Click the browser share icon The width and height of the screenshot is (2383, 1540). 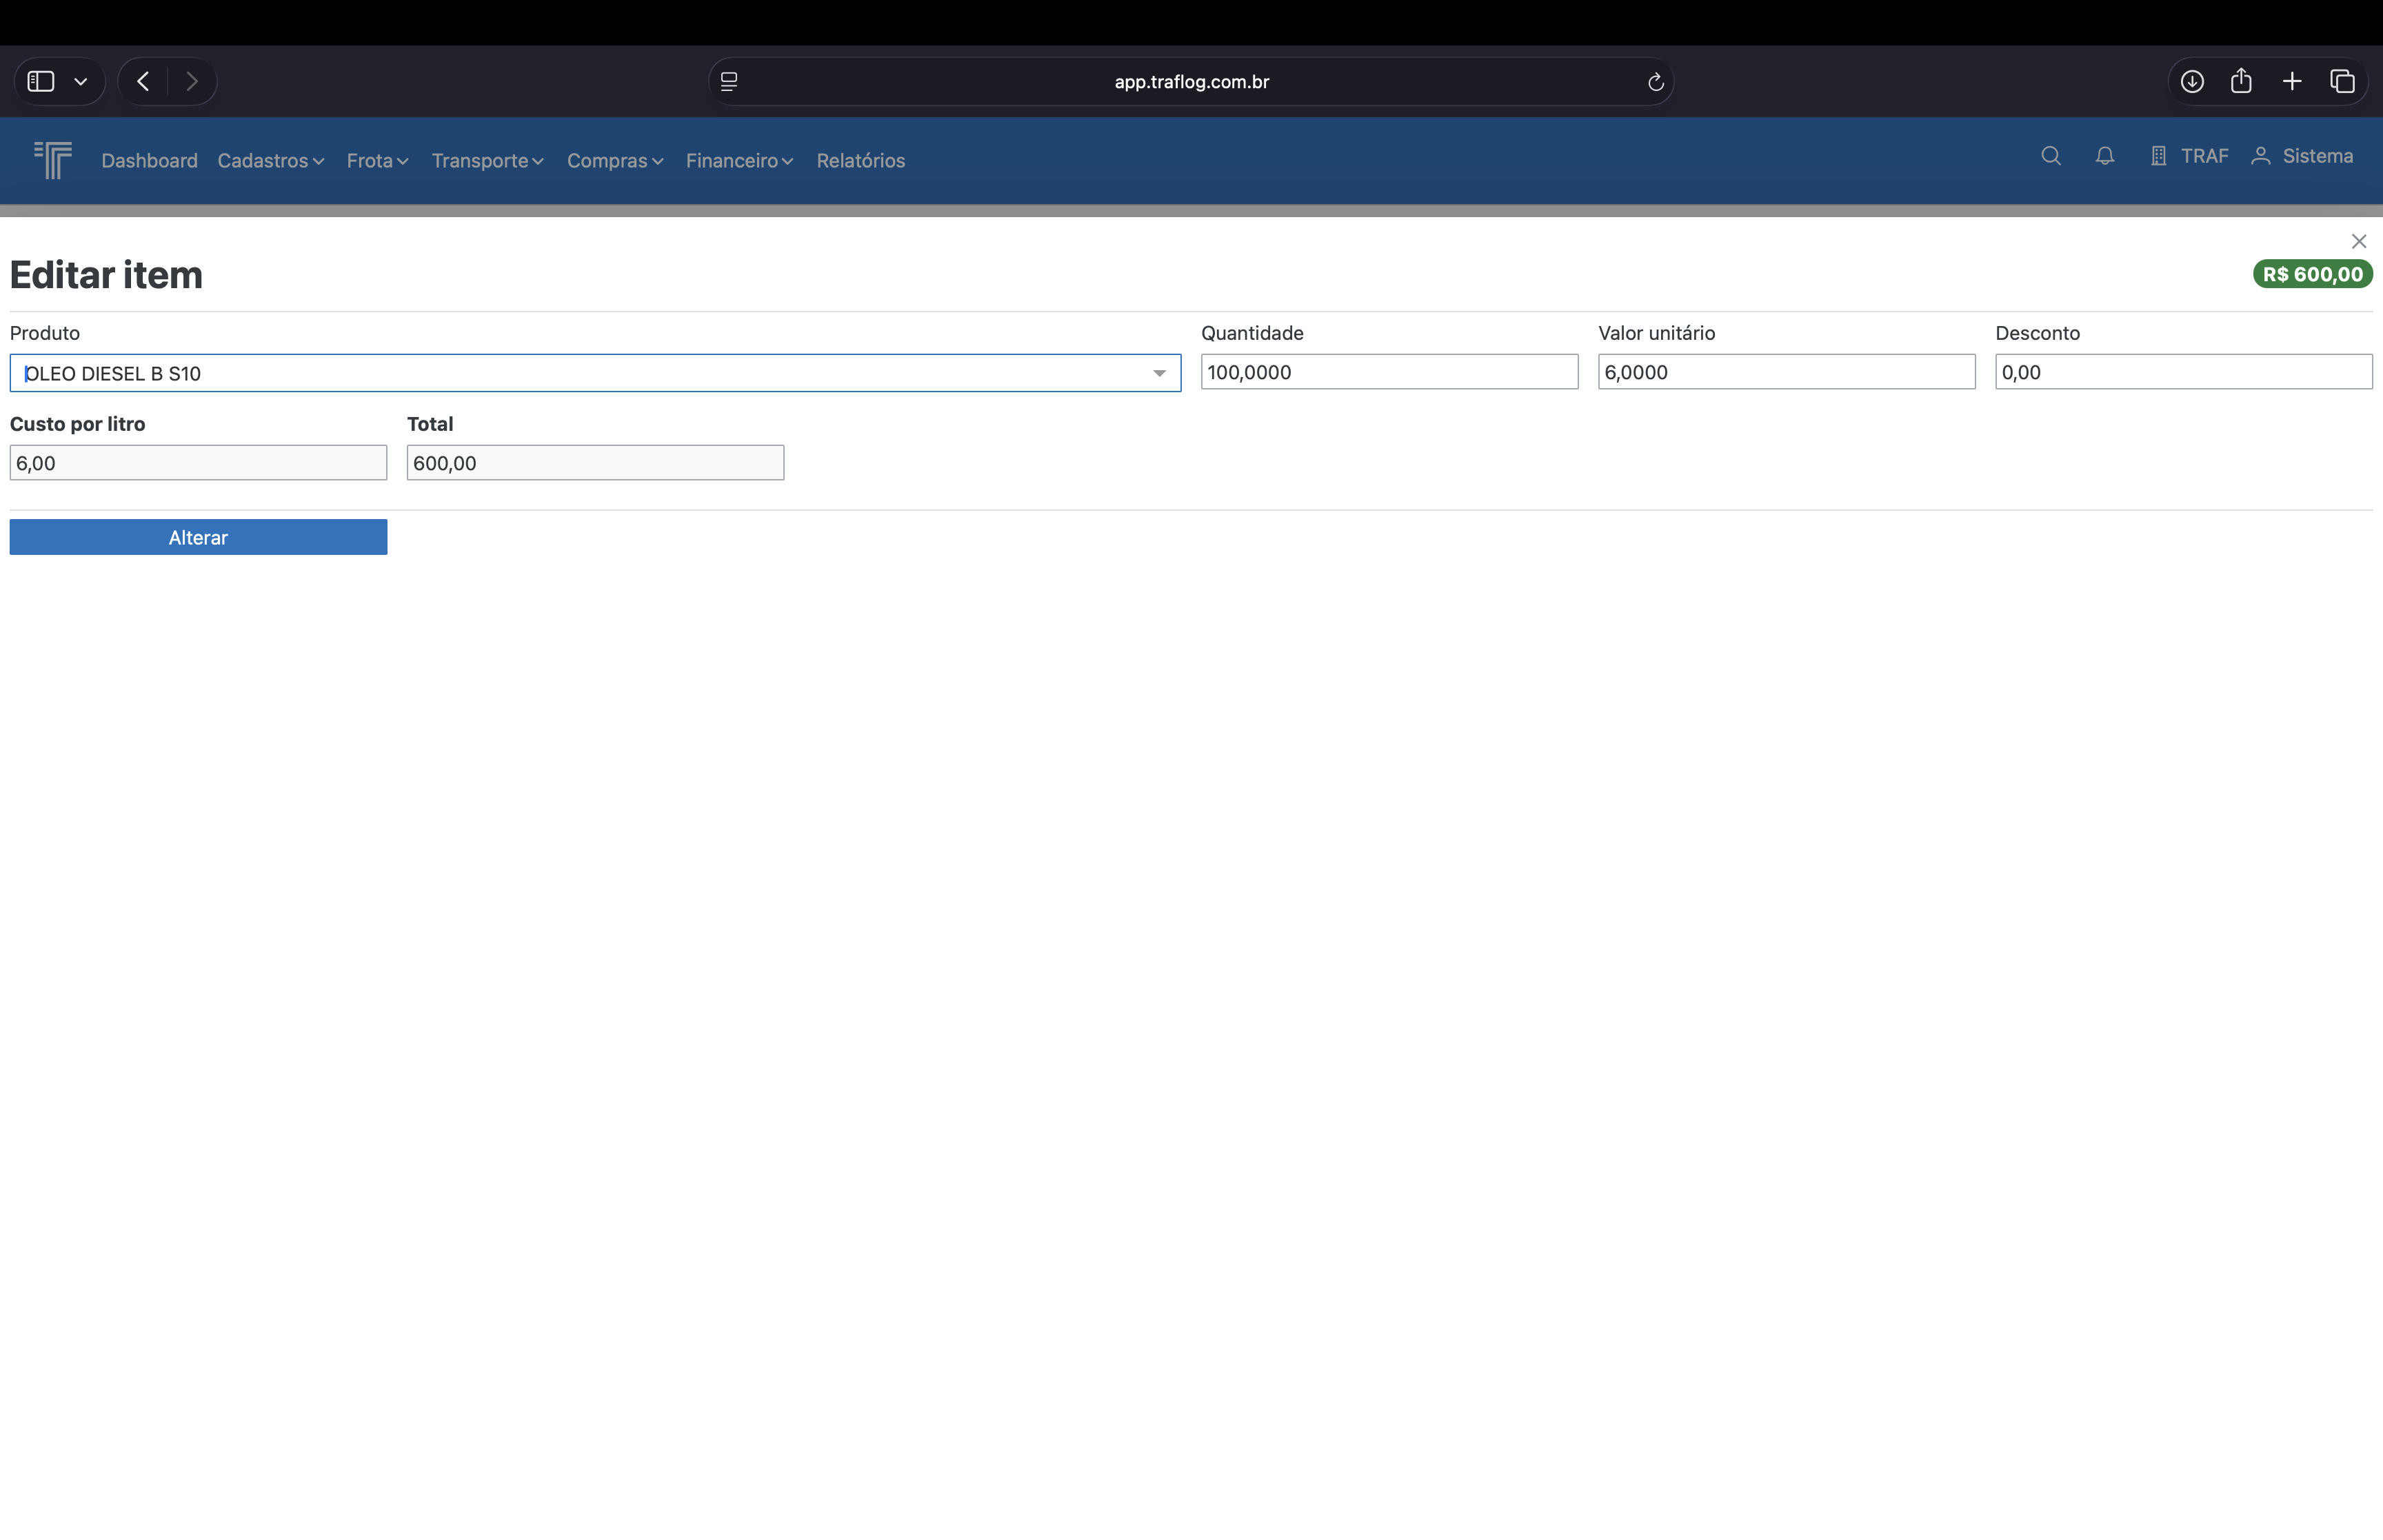[2241, 82]
